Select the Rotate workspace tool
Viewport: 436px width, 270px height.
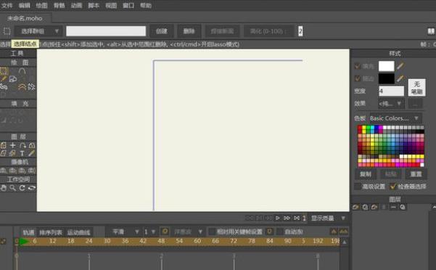coord(22,188)
